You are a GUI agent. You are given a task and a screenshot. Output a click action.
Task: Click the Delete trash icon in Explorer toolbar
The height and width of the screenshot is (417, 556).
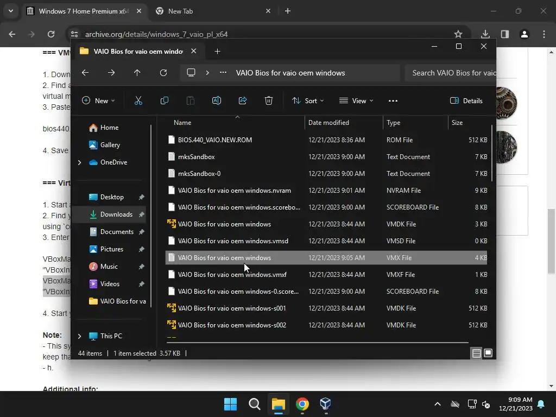[269, 100]
